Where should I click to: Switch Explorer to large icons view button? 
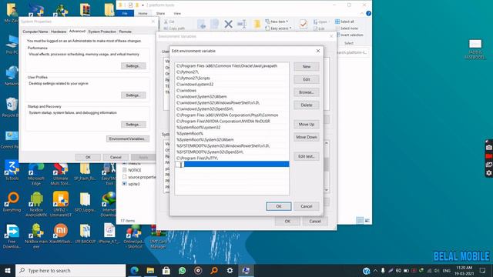coord(367,221)
